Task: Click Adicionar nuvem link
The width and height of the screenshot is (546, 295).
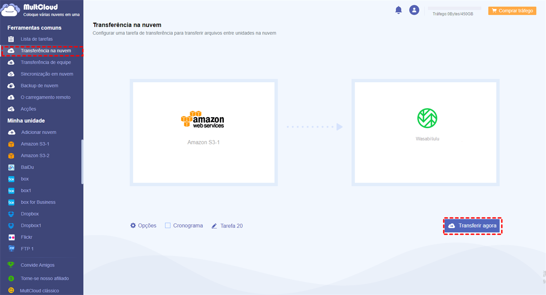Action: coord(39,132)
